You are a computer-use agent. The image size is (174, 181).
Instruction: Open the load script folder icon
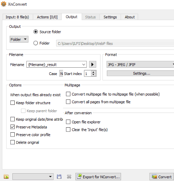[x=6, y=176]
